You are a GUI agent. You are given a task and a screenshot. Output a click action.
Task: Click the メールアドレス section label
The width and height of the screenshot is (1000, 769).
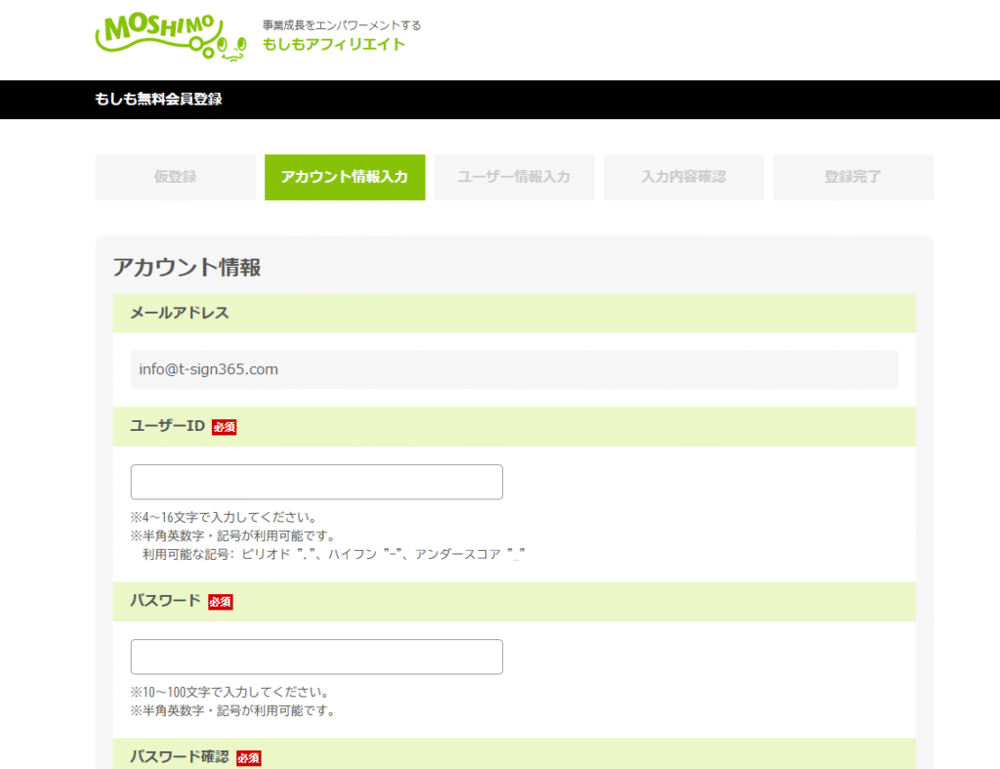(x=180, y=313)
